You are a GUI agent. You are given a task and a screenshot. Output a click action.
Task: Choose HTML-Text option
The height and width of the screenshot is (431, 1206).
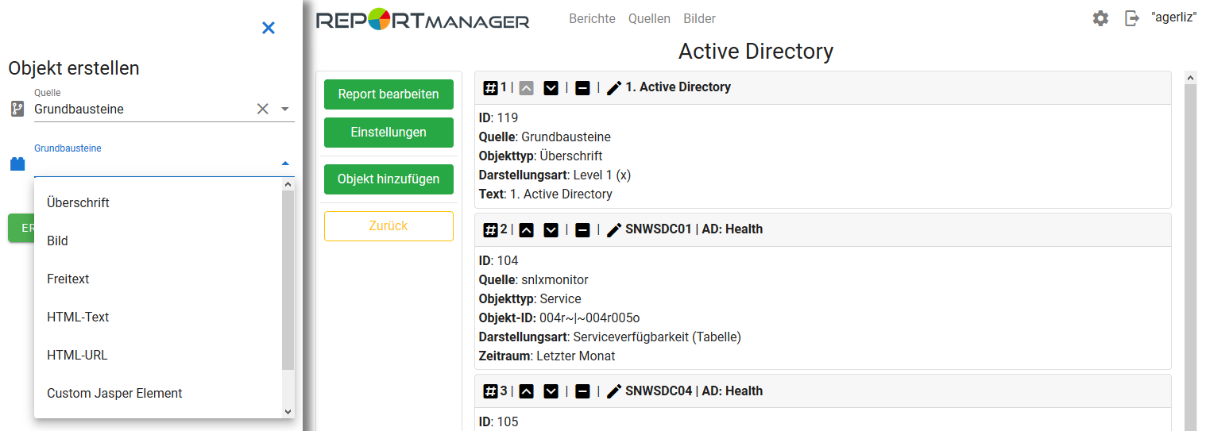[158, 317]
